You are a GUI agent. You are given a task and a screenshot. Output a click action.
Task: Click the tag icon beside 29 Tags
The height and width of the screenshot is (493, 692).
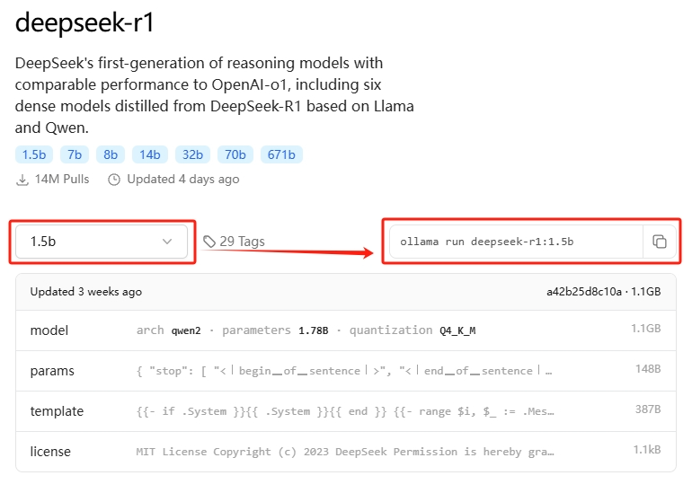pyautogui.click(x=209, y=242)
